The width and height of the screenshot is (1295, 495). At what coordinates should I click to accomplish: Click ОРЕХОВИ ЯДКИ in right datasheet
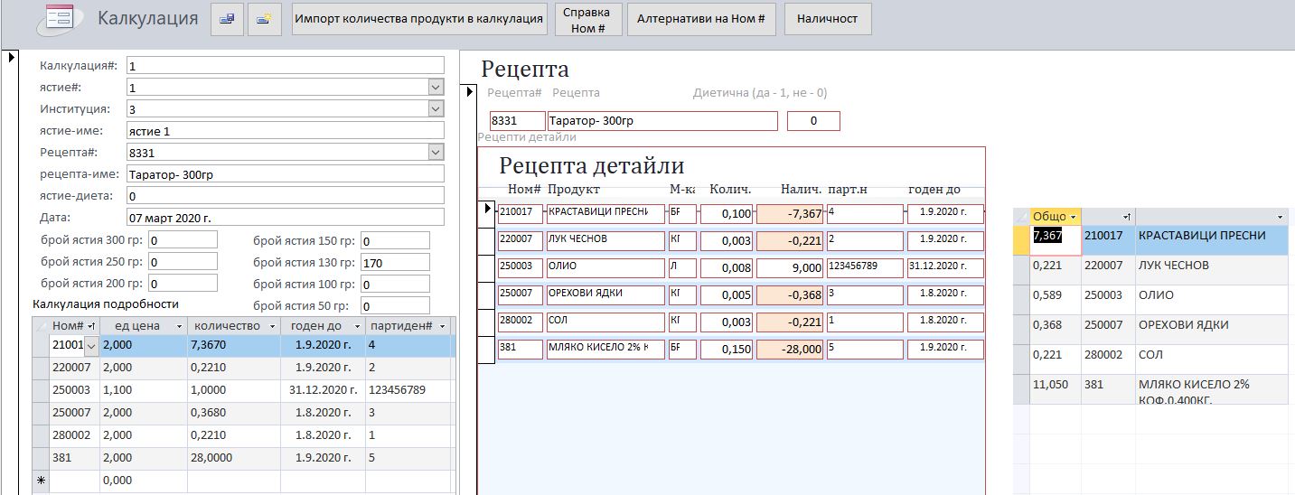click(1211, 330)
